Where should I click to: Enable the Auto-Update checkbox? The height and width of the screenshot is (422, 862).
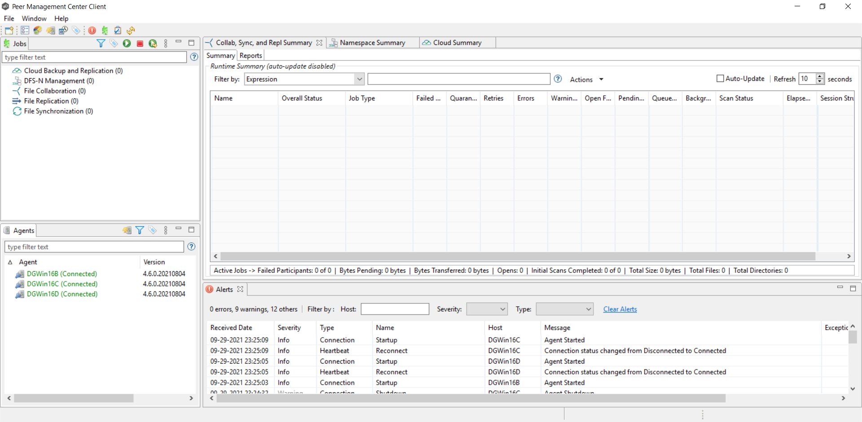click(x=720, y=79)
